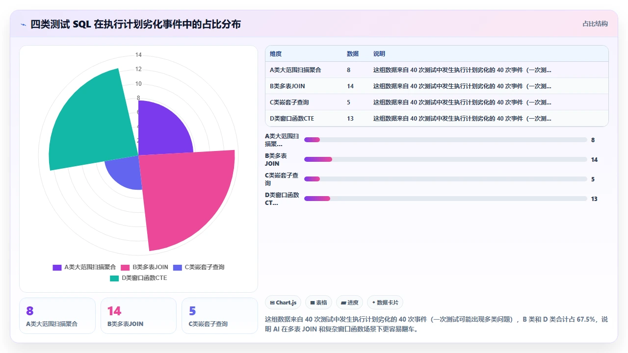Click the blue C类 polar chart segment
The image size is (628, 353).
125,173
